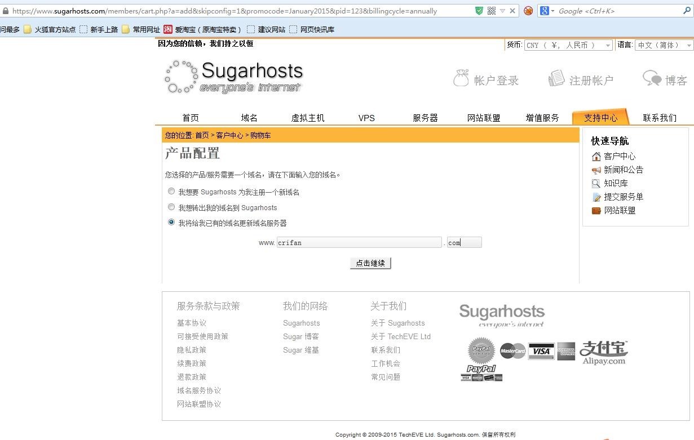Screen dimensions: 694x440
Task: Open the 续费政策 footer link
Action: coord(192,363)
